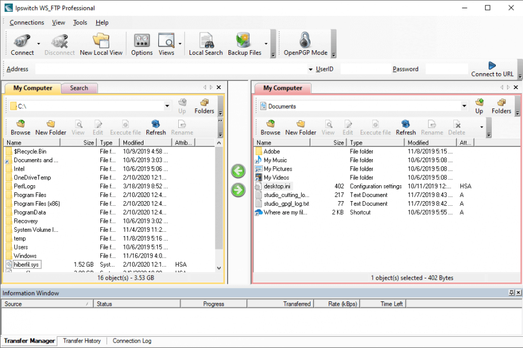Click left pane vertical scrollbar down arrow
The image size is (523, 348).
pyautogui.click(x=219, y=268)
